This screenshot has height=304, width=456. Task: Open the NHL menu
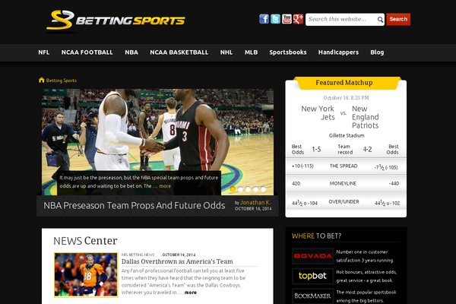tap(226, 52)
